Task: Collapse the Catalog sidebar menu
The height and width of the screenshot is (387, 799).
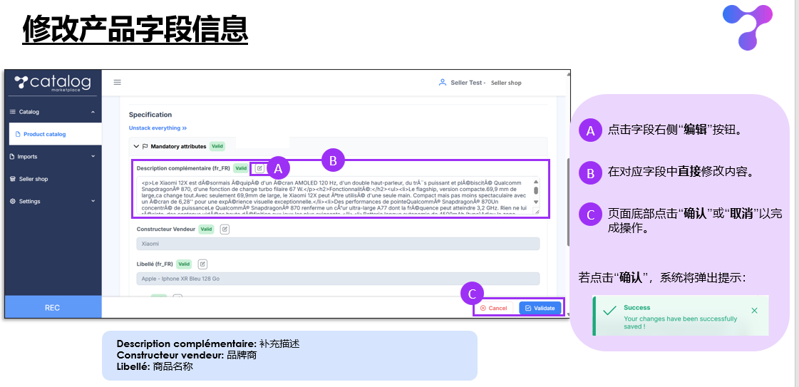Action: 93,112
